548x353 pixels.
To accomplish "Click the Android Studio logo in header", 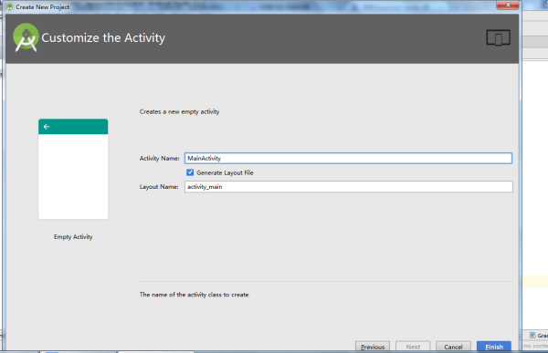I will [26, 37].
